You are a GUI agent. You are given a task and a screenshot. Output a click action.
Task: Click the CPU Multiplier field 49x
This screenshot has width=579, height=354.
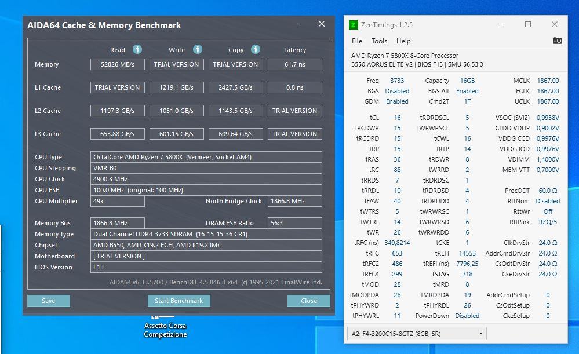pos(118,201)
